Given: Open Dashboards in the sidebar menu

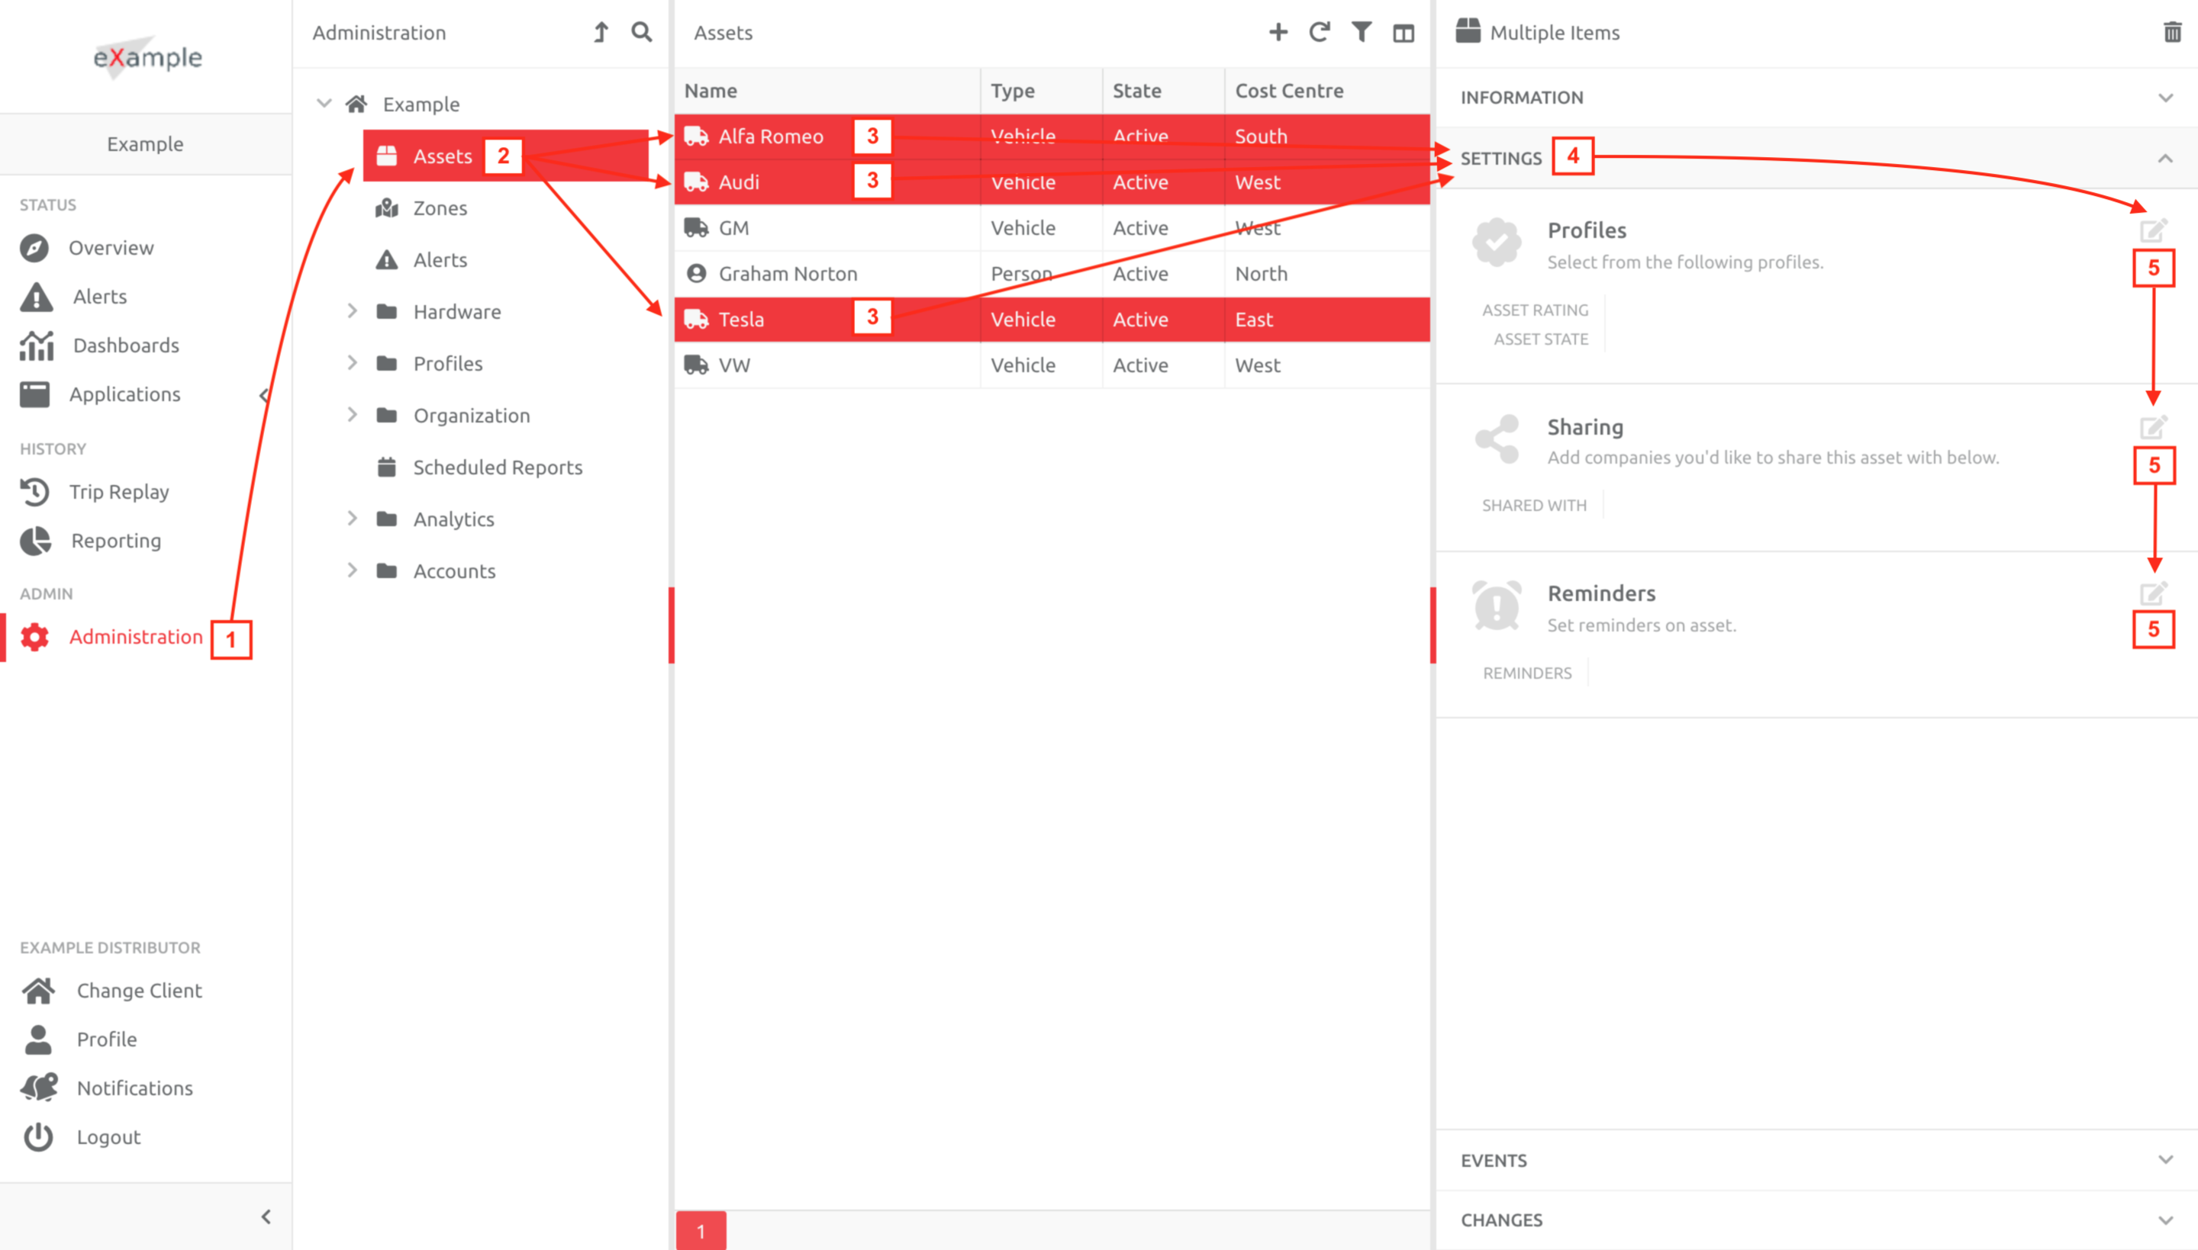Looking at the screenshot, I should tap(125, 345).
